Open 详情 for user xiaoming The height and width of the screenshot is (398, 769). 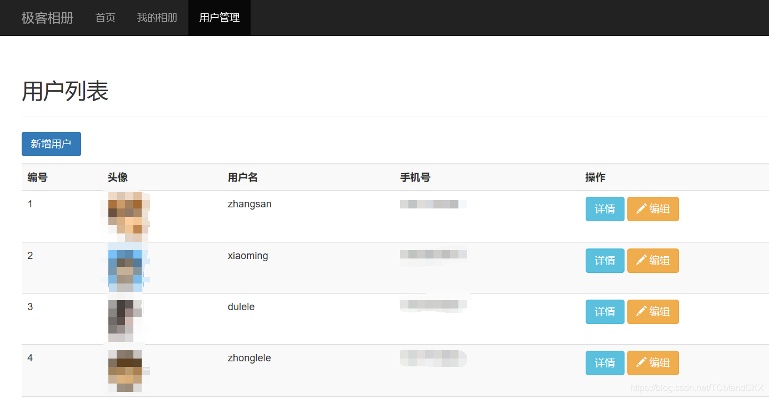(605, 261)
